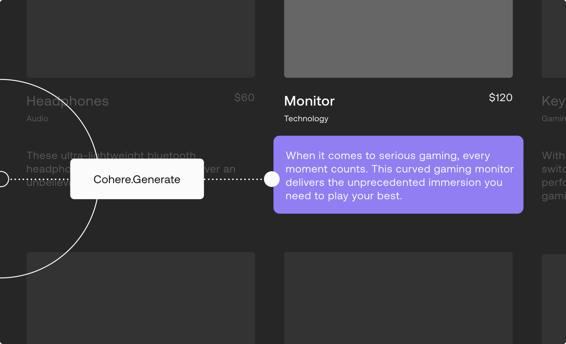Open the bottom-left product image placeholder
This screenshot has height=344, width=566.
coord(141,298)
